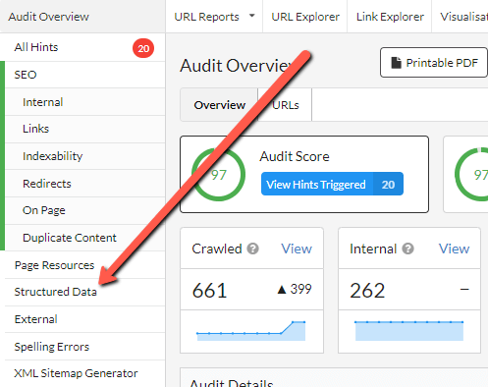
Task: Click the document icon on Printable PDF
Action: [397, 63]
